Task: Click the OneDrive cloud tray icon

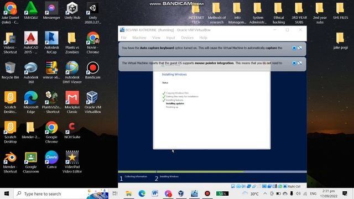Action: (285, 193)
